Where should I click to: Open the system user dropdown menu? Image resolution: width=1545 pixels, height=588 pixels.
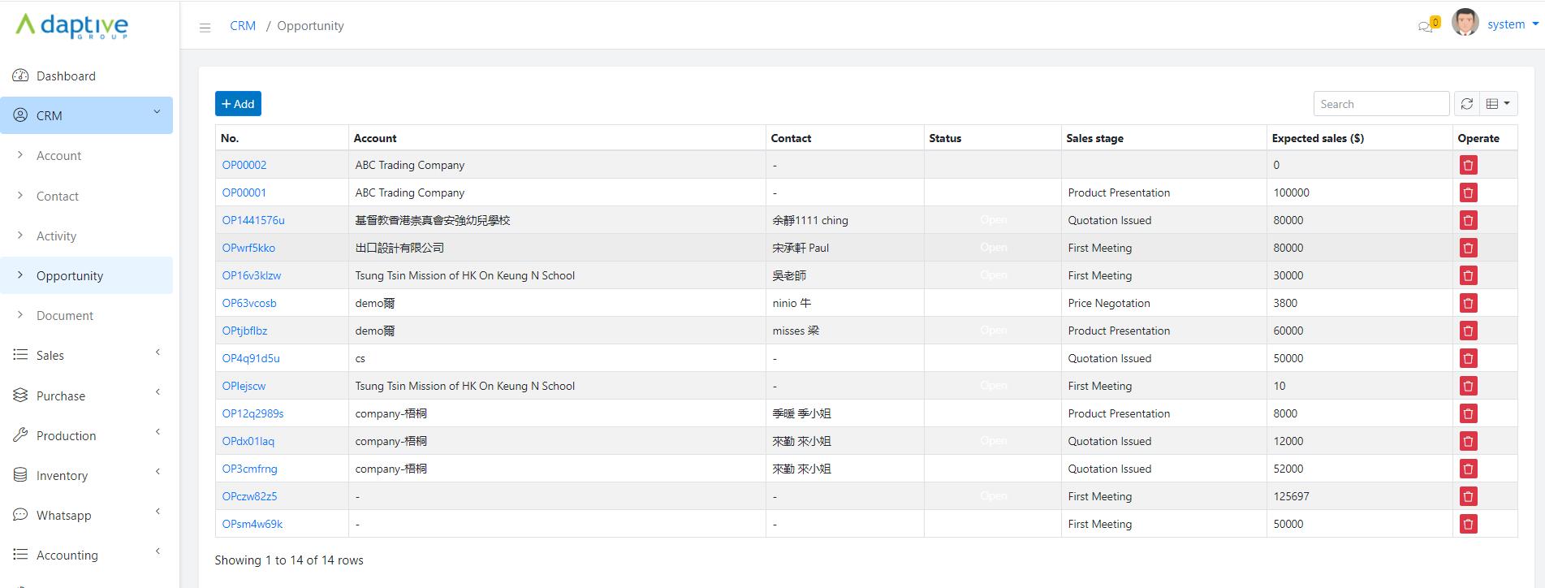1512,24
